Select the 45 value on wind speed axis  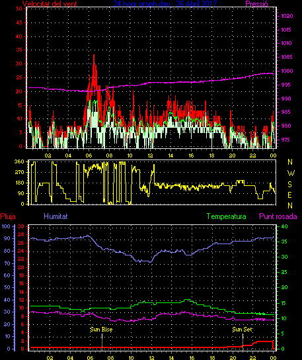tap(19, 22)
